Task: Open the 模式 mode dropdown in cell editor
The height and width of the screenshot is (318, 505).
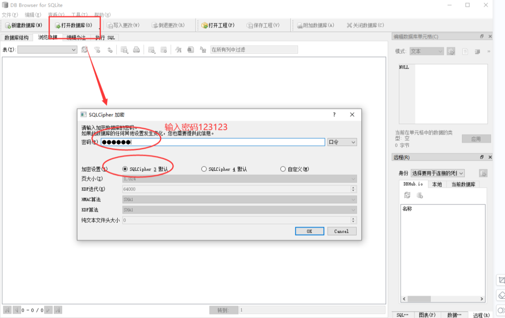Action: tap(427, 51)
